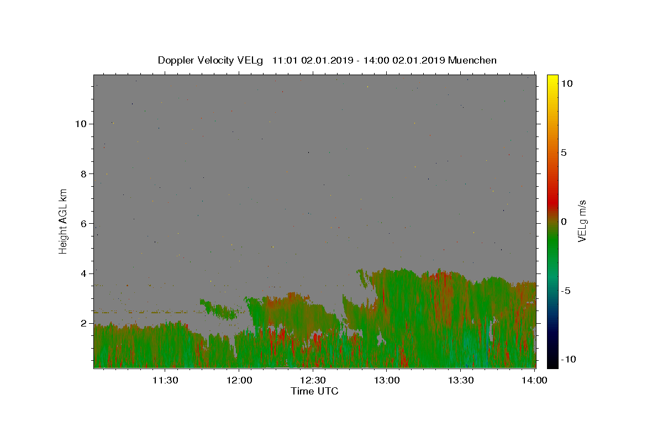663x442 pixels.
Task: Click the height axis label 2
Action: click(84, 323)
